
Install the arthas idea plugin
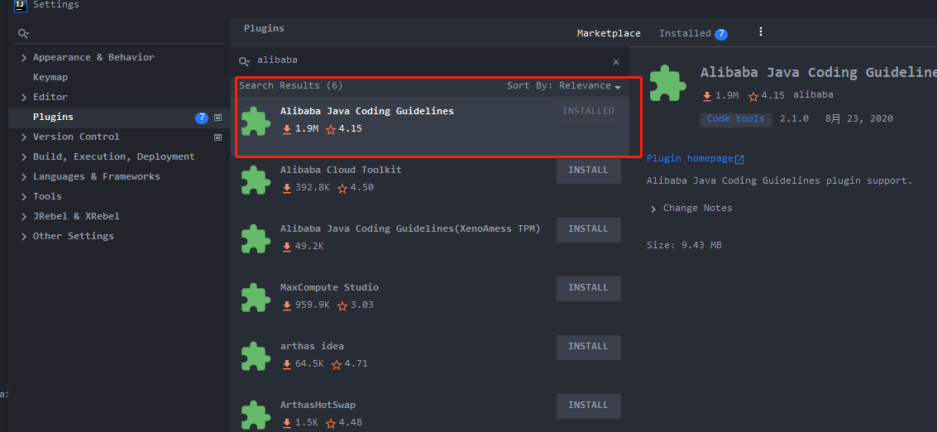pos(589,347)
